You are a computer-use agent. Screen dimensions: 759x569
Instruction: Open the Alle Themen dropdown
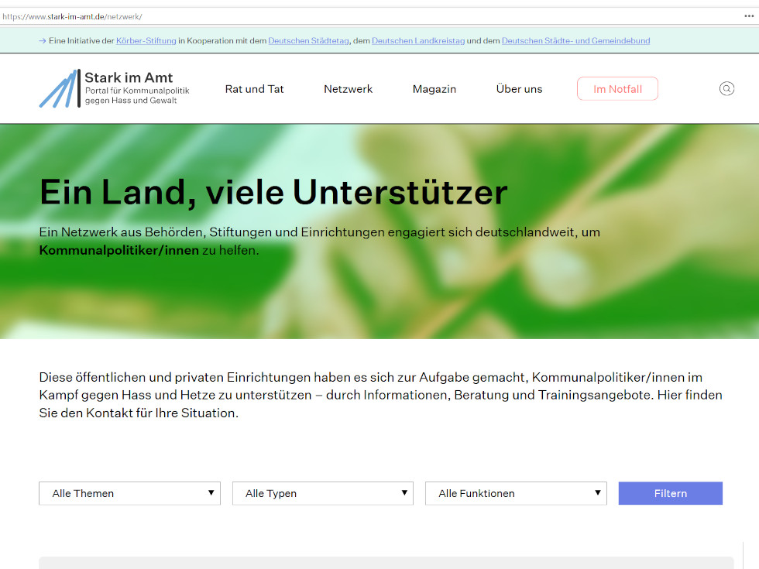tap(129, 493)
